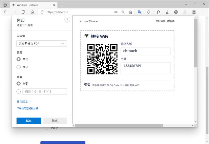This screenshot has width=209, height=144.
Task: Click preview scroll down arrow
Action: pyautogui.click(x=195, y=122)
